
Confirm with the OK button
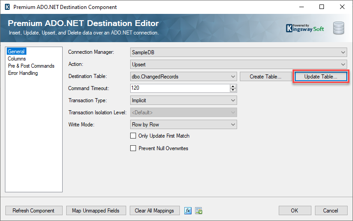[295, 211]
